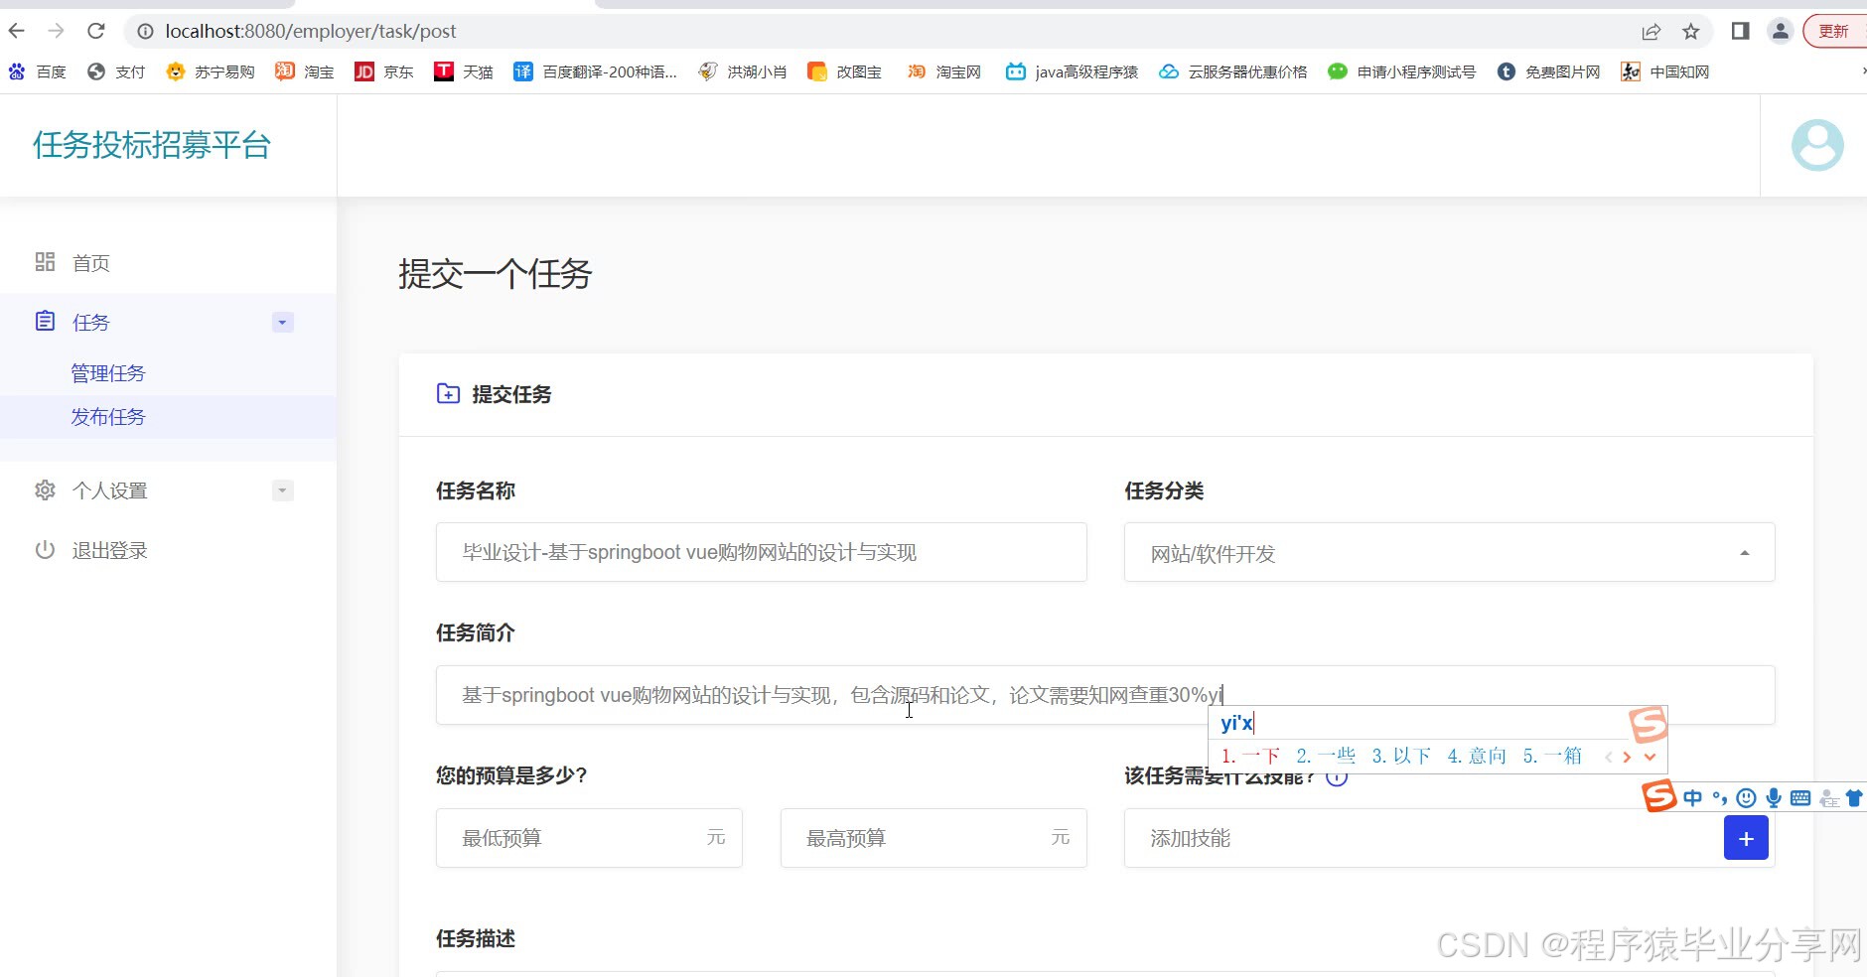Open the 中国知网 bookmark

pyautogui.click(x=1665, y=71)
